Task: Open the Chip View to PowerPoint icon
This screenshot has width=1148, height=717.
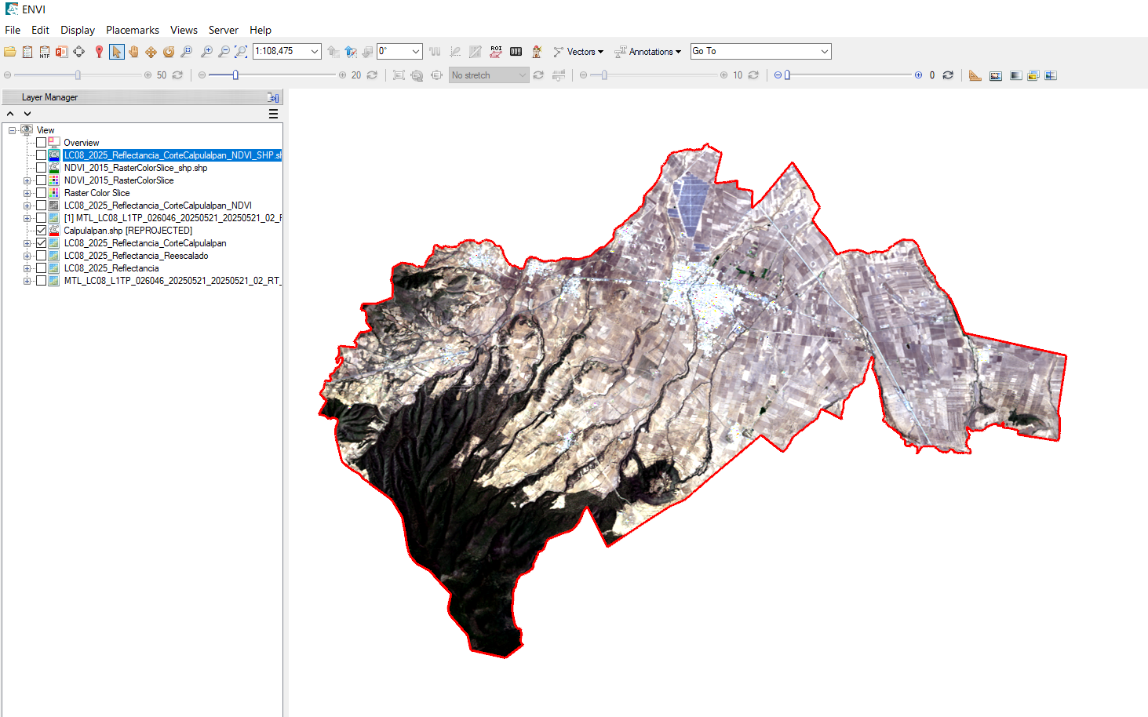Action: point(61,52)
